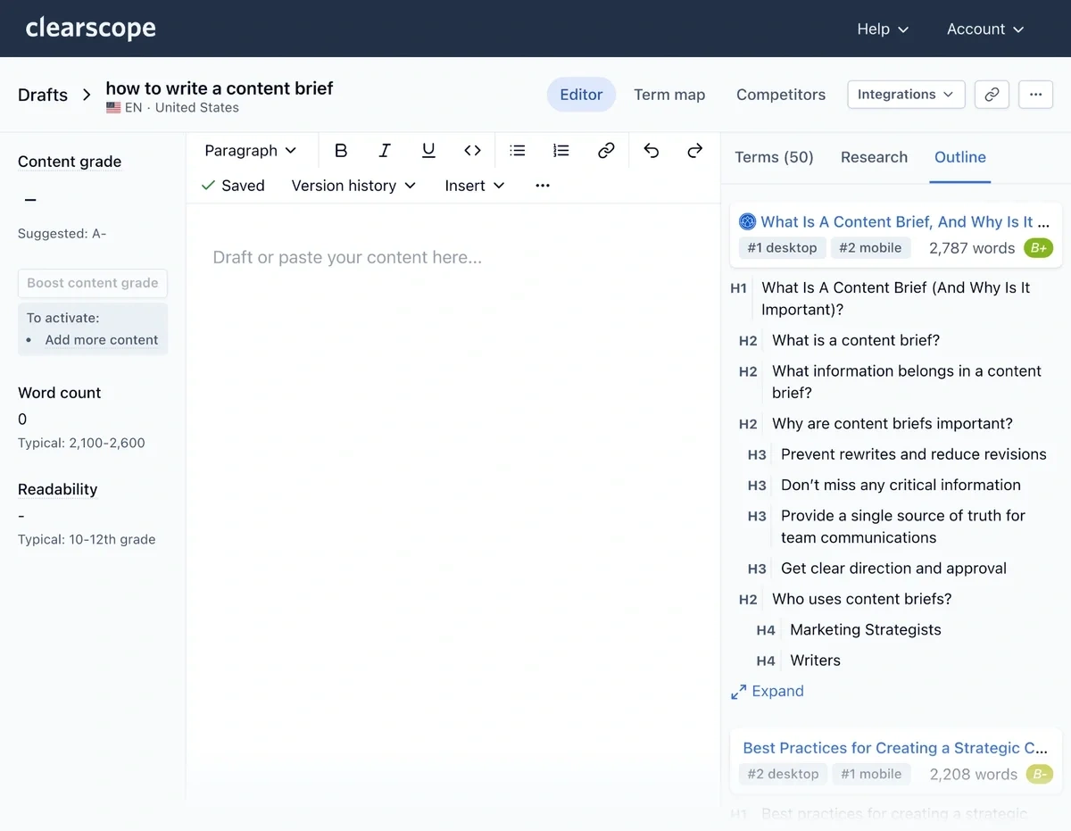Image resolution: width=1071 pixels, height=831 pixels.
Task: Click the B- grade badge
Action: (x=1039, y=774)
